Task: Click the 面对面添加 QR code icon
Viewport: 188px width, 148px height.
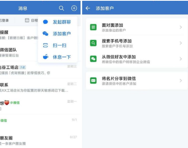Action: tap(93, 27)
